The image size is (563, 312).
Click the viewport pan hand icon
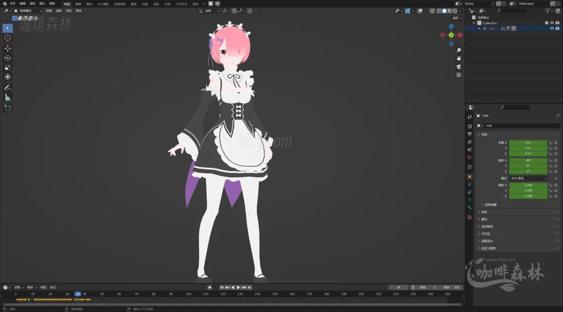point(459,58)
